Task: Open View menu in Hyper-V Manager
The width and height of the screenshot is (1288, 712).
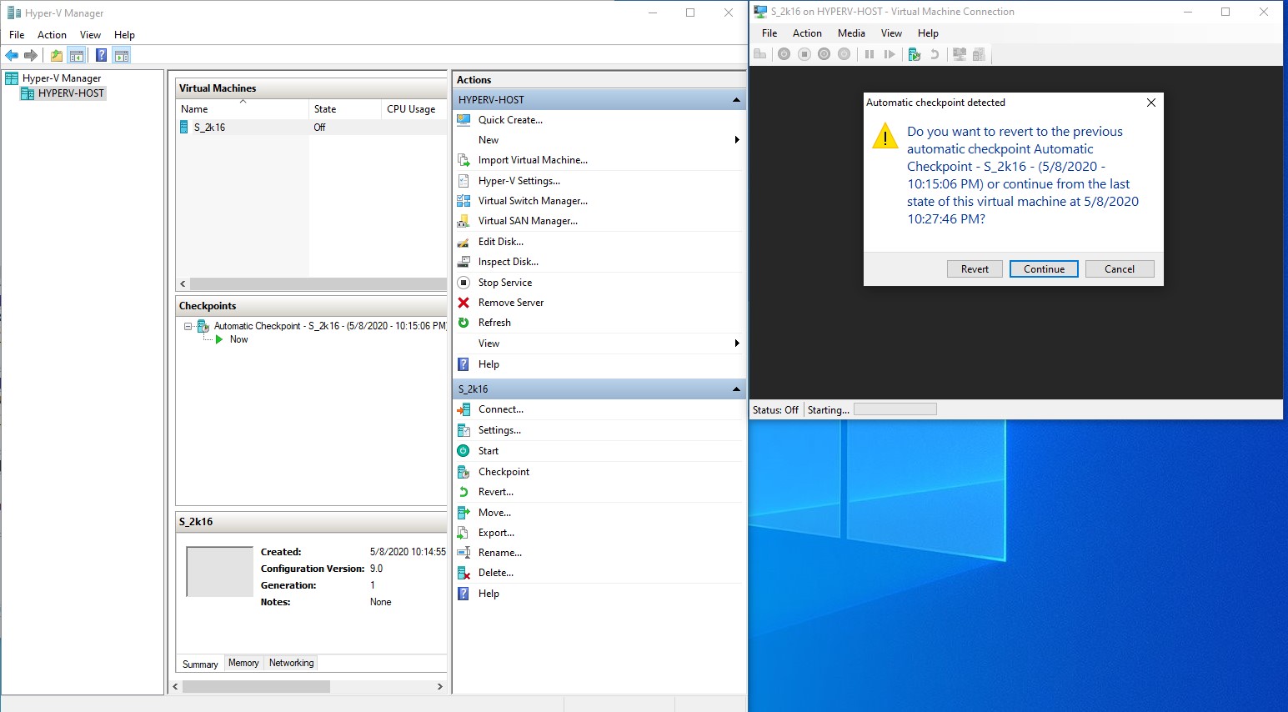Action: tap(90, 35)
